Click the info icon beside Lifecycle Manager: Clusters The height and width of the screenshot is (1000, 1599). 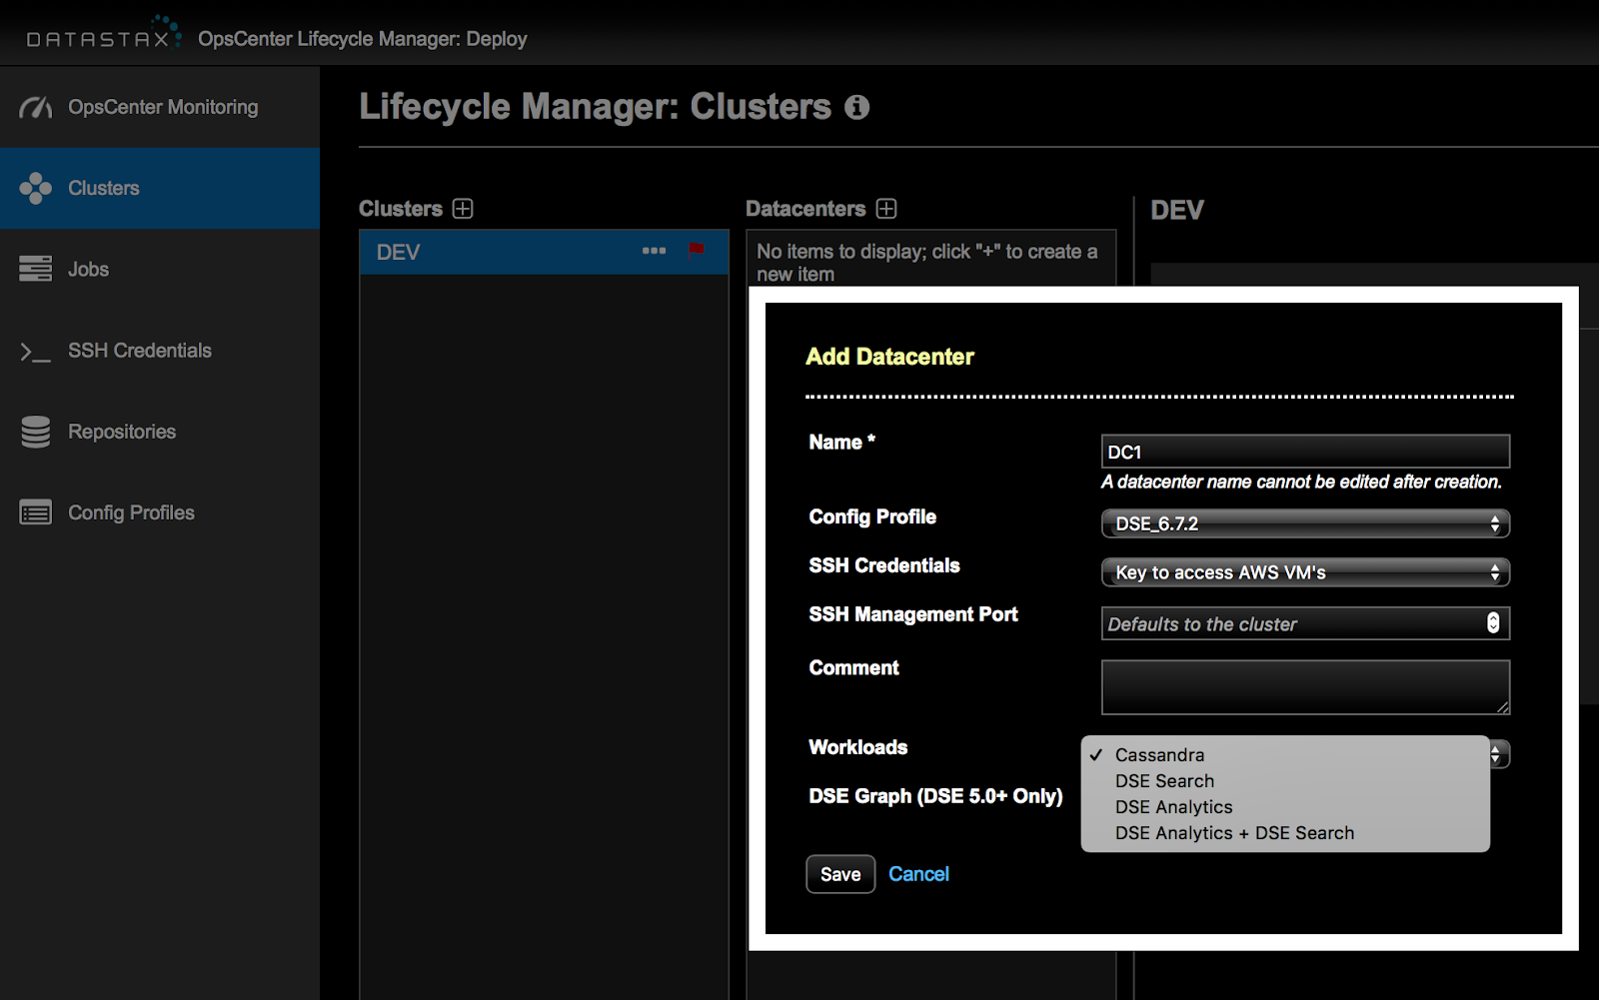(856, 107)
